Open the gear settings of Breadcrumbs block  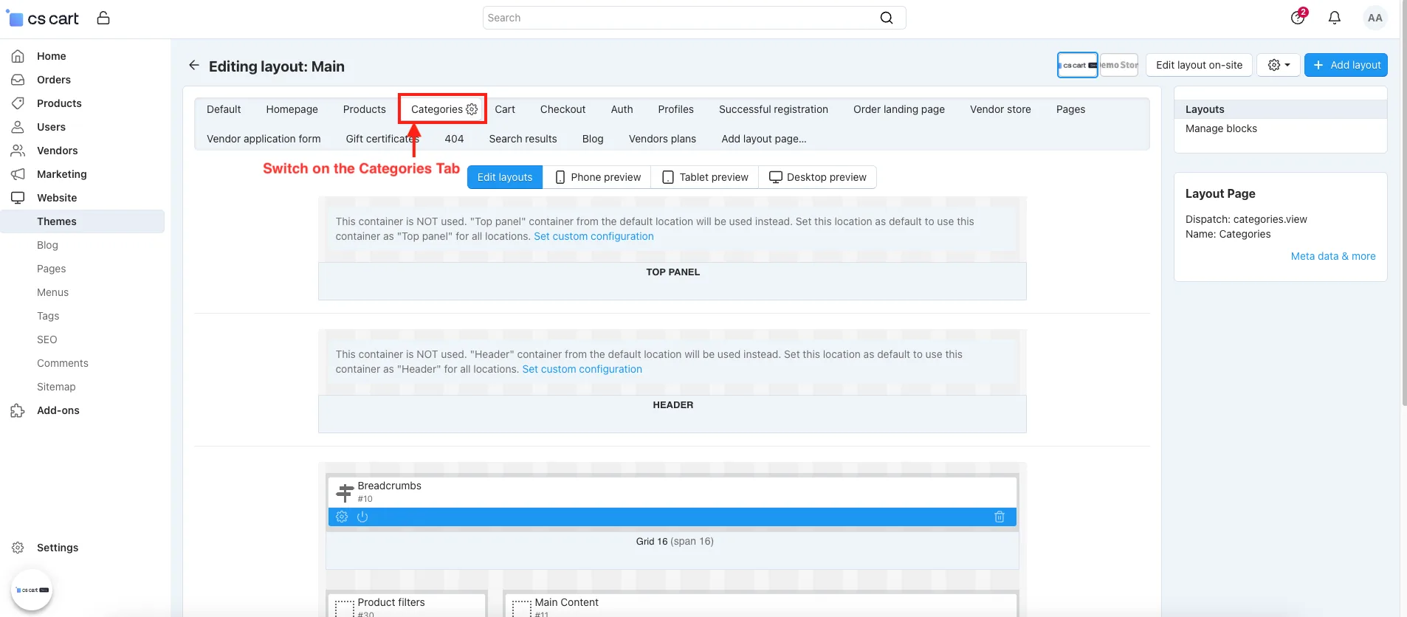[x=342, y=517]
